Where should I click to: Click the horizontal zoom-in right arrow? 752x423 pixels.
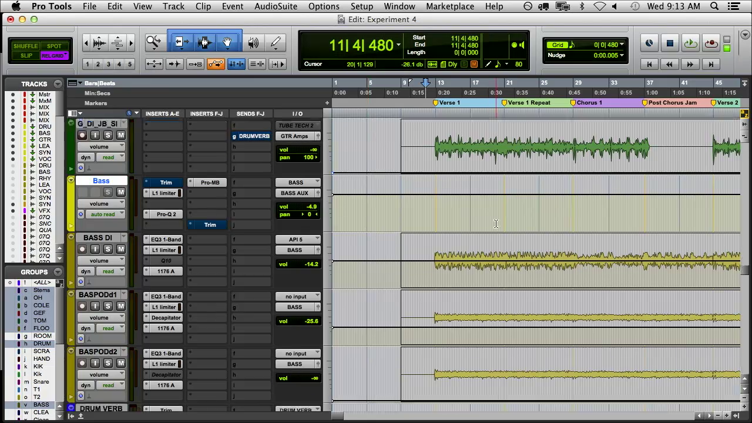pyautogui.click(x=131, y=43)
